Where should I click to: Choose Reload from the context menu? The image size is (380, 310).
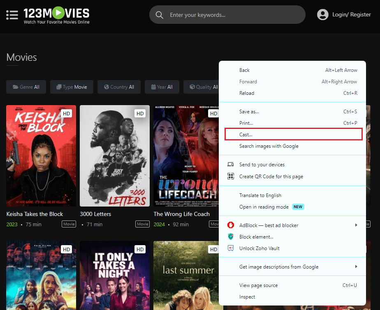(x=292, y=93)
